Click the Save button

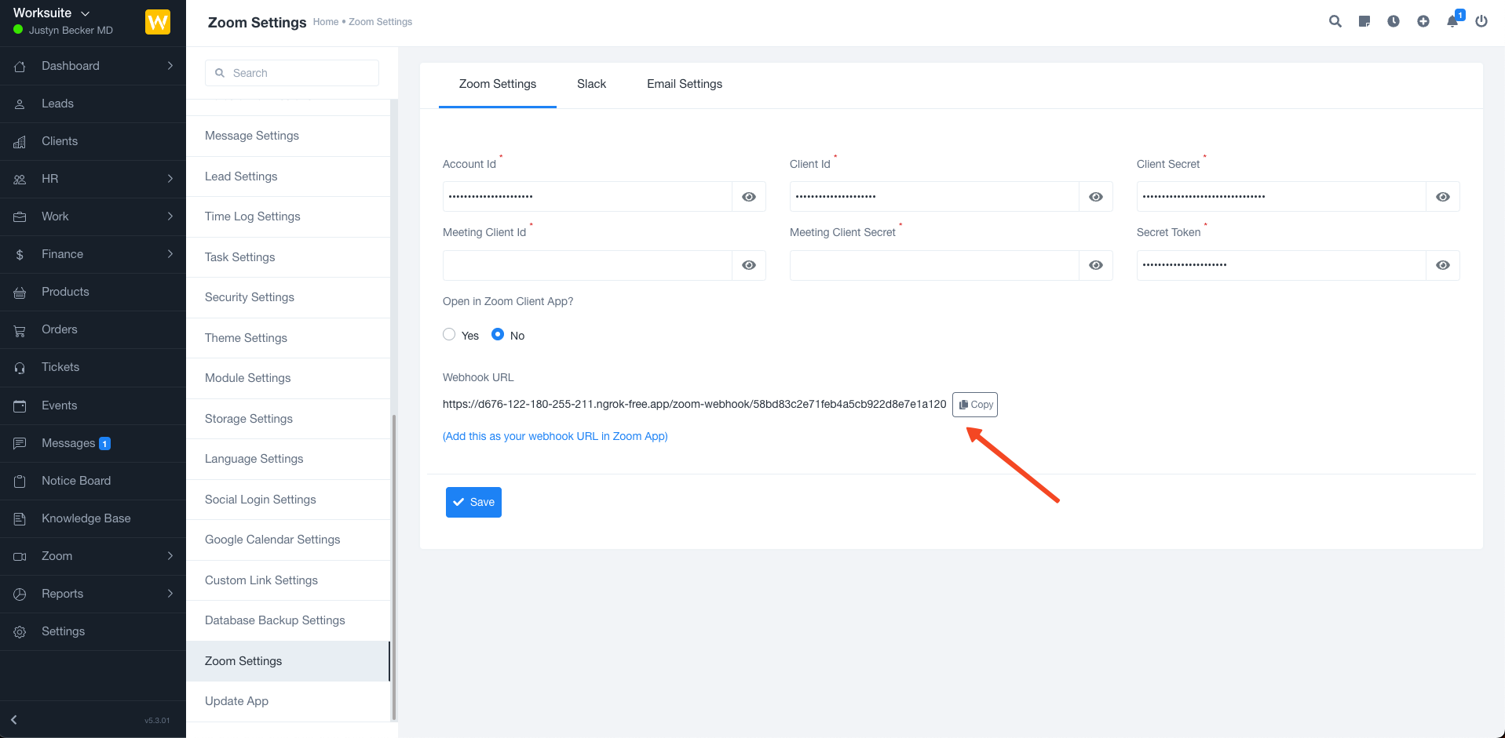coord(473,502)
